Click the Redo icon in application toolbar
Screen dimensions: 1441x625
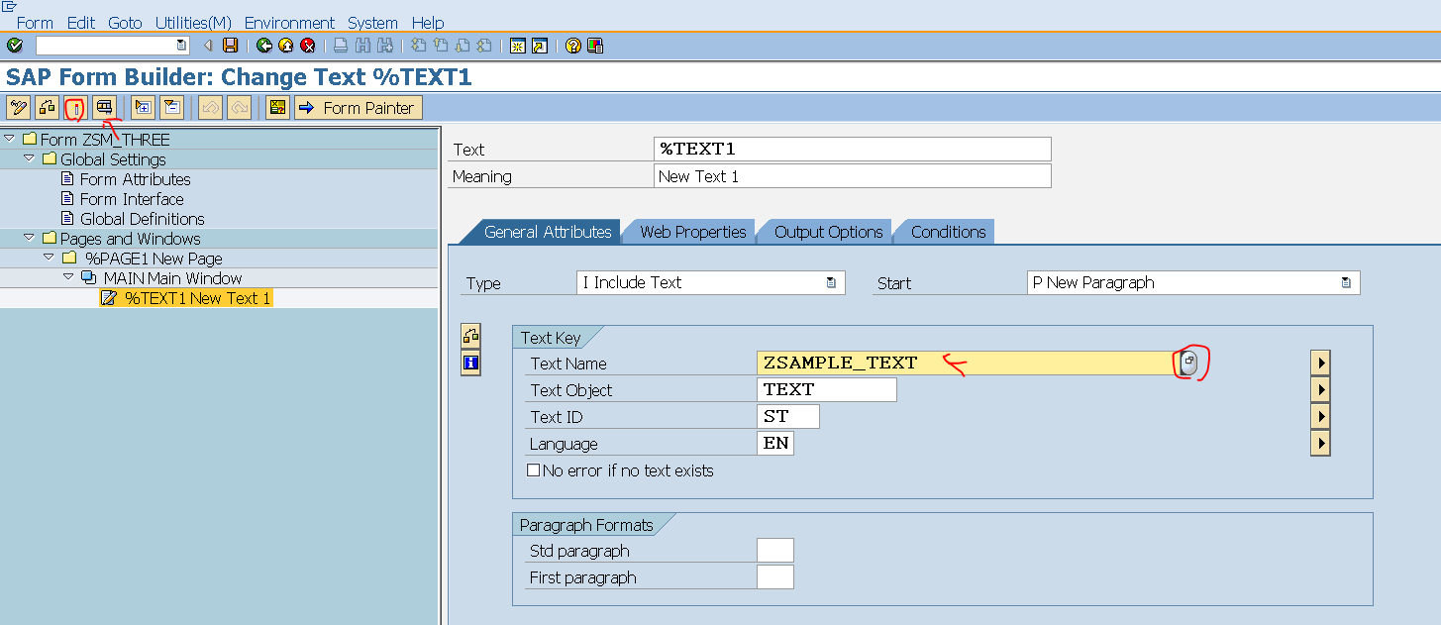[x=239, y=107]
